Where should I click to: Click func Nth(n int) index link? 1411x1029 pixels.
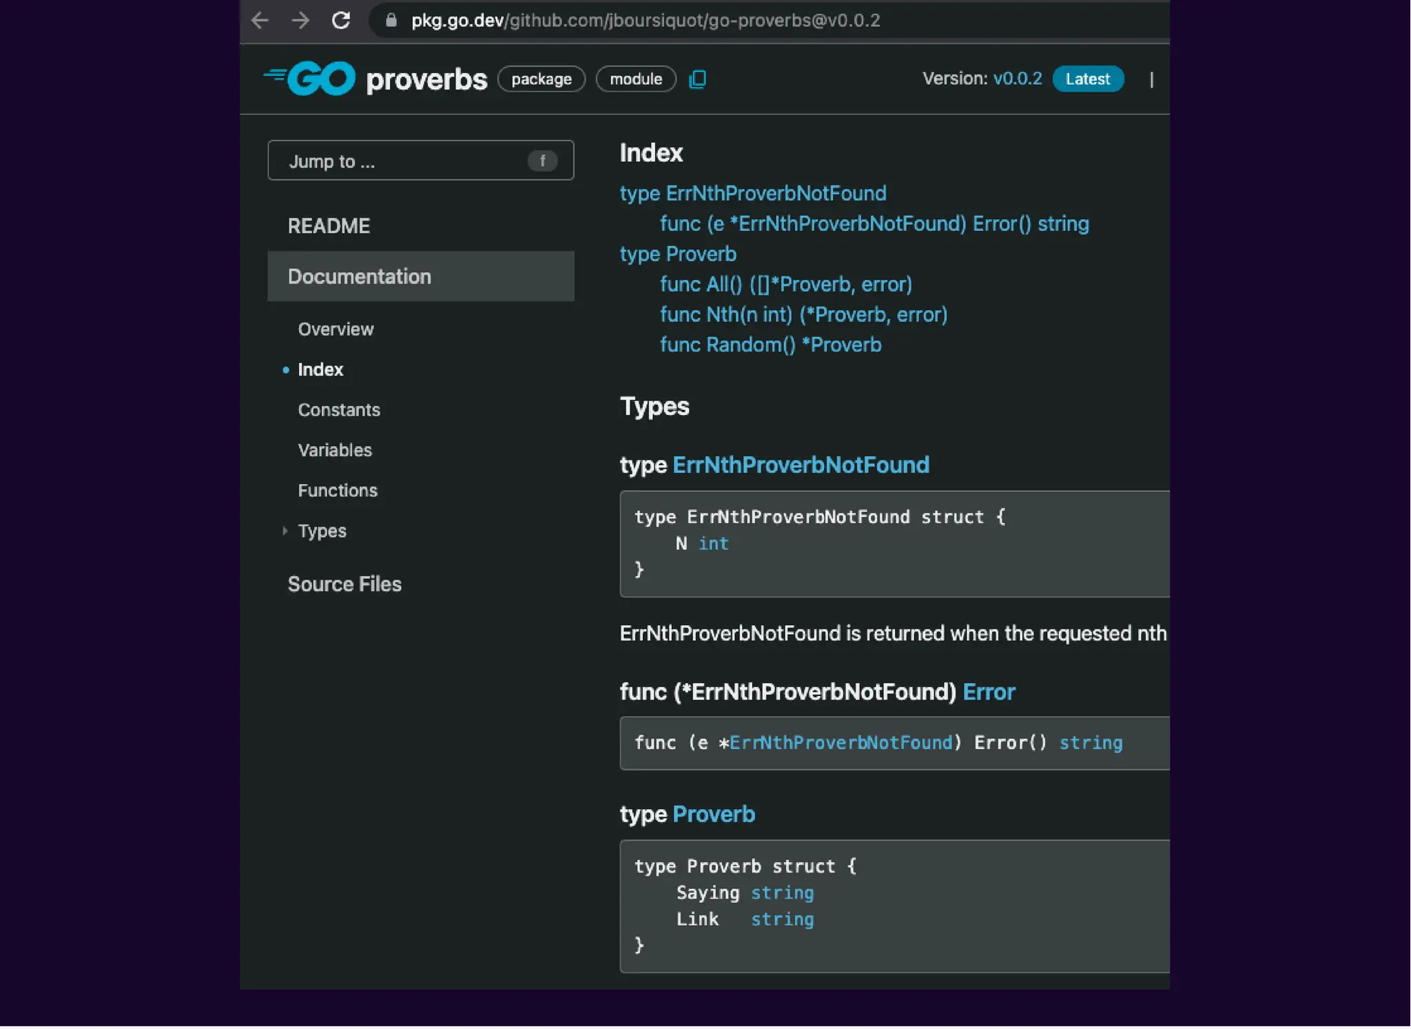tap(803, 314)
